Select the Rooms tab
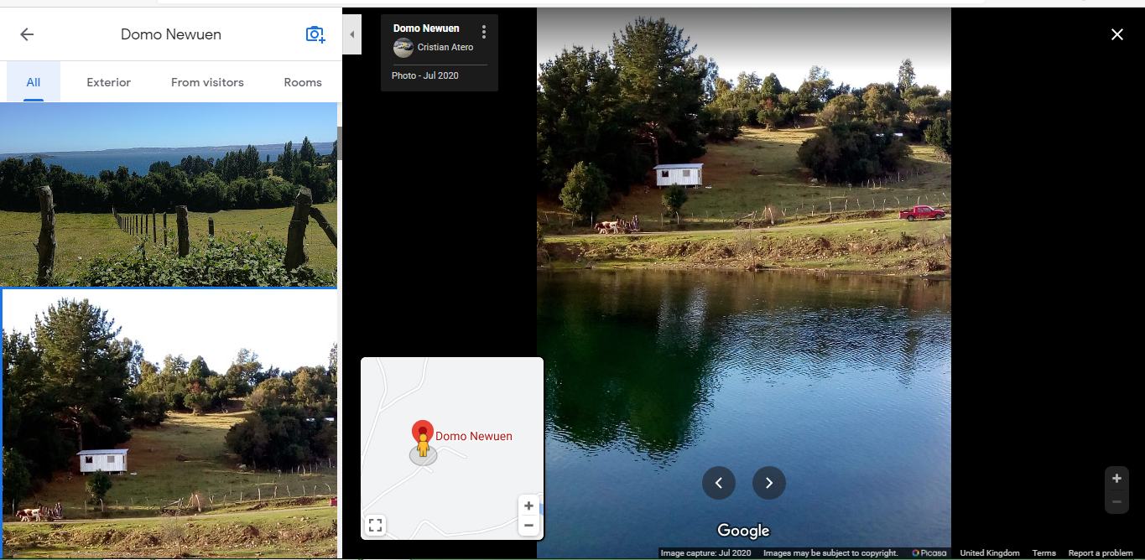Viewport: 1145px width, 560px height. [x=303, y=82]
